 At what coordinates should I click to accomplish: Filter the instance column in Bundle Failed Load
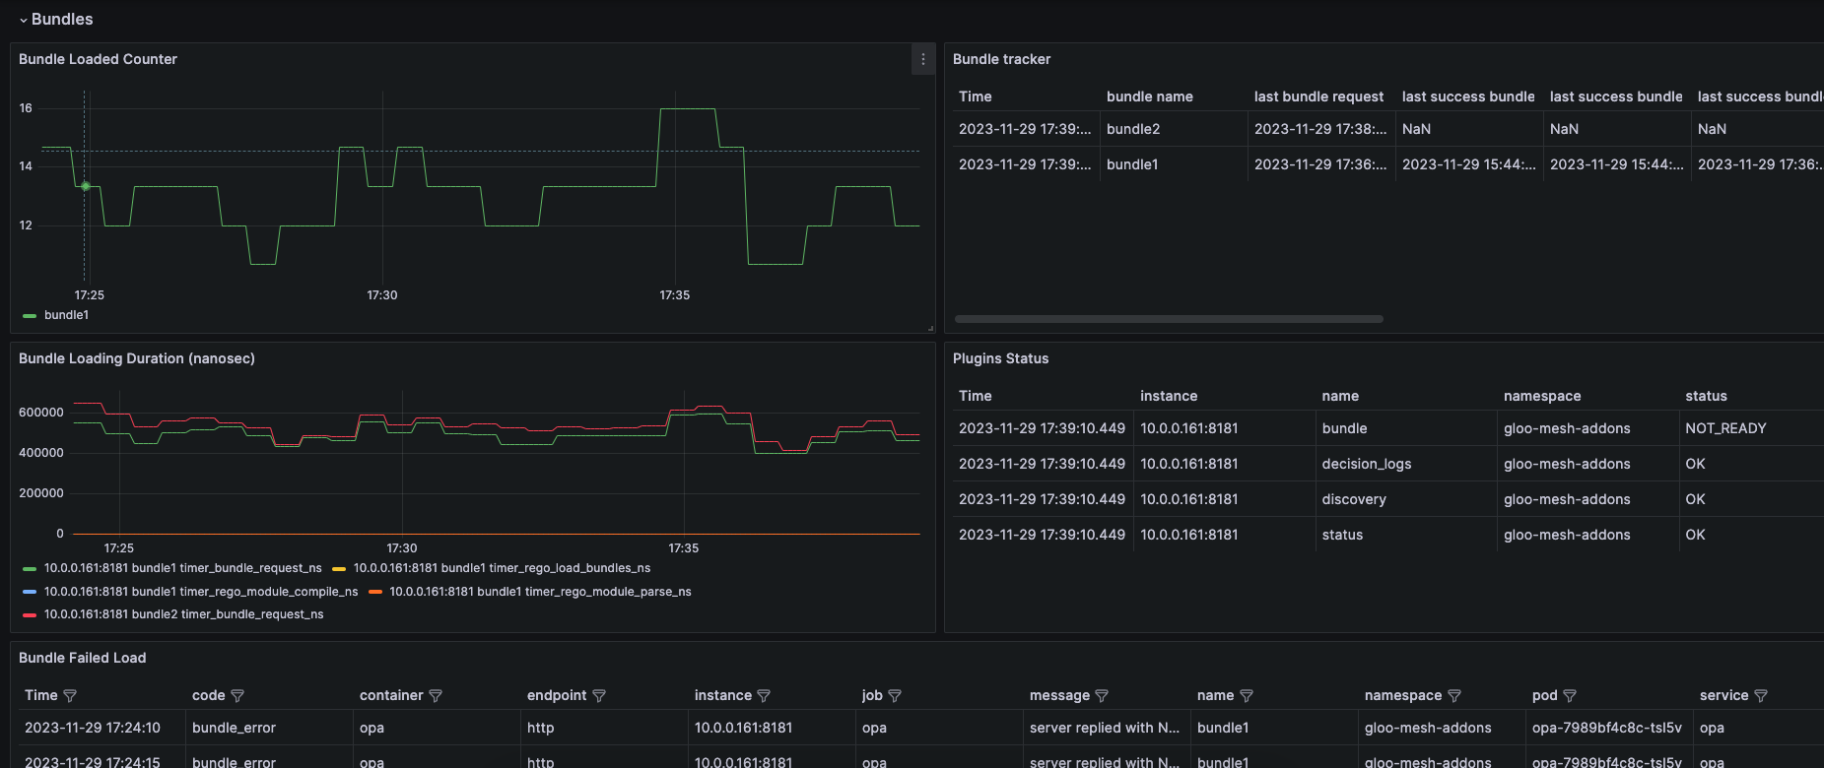(764, 695)
